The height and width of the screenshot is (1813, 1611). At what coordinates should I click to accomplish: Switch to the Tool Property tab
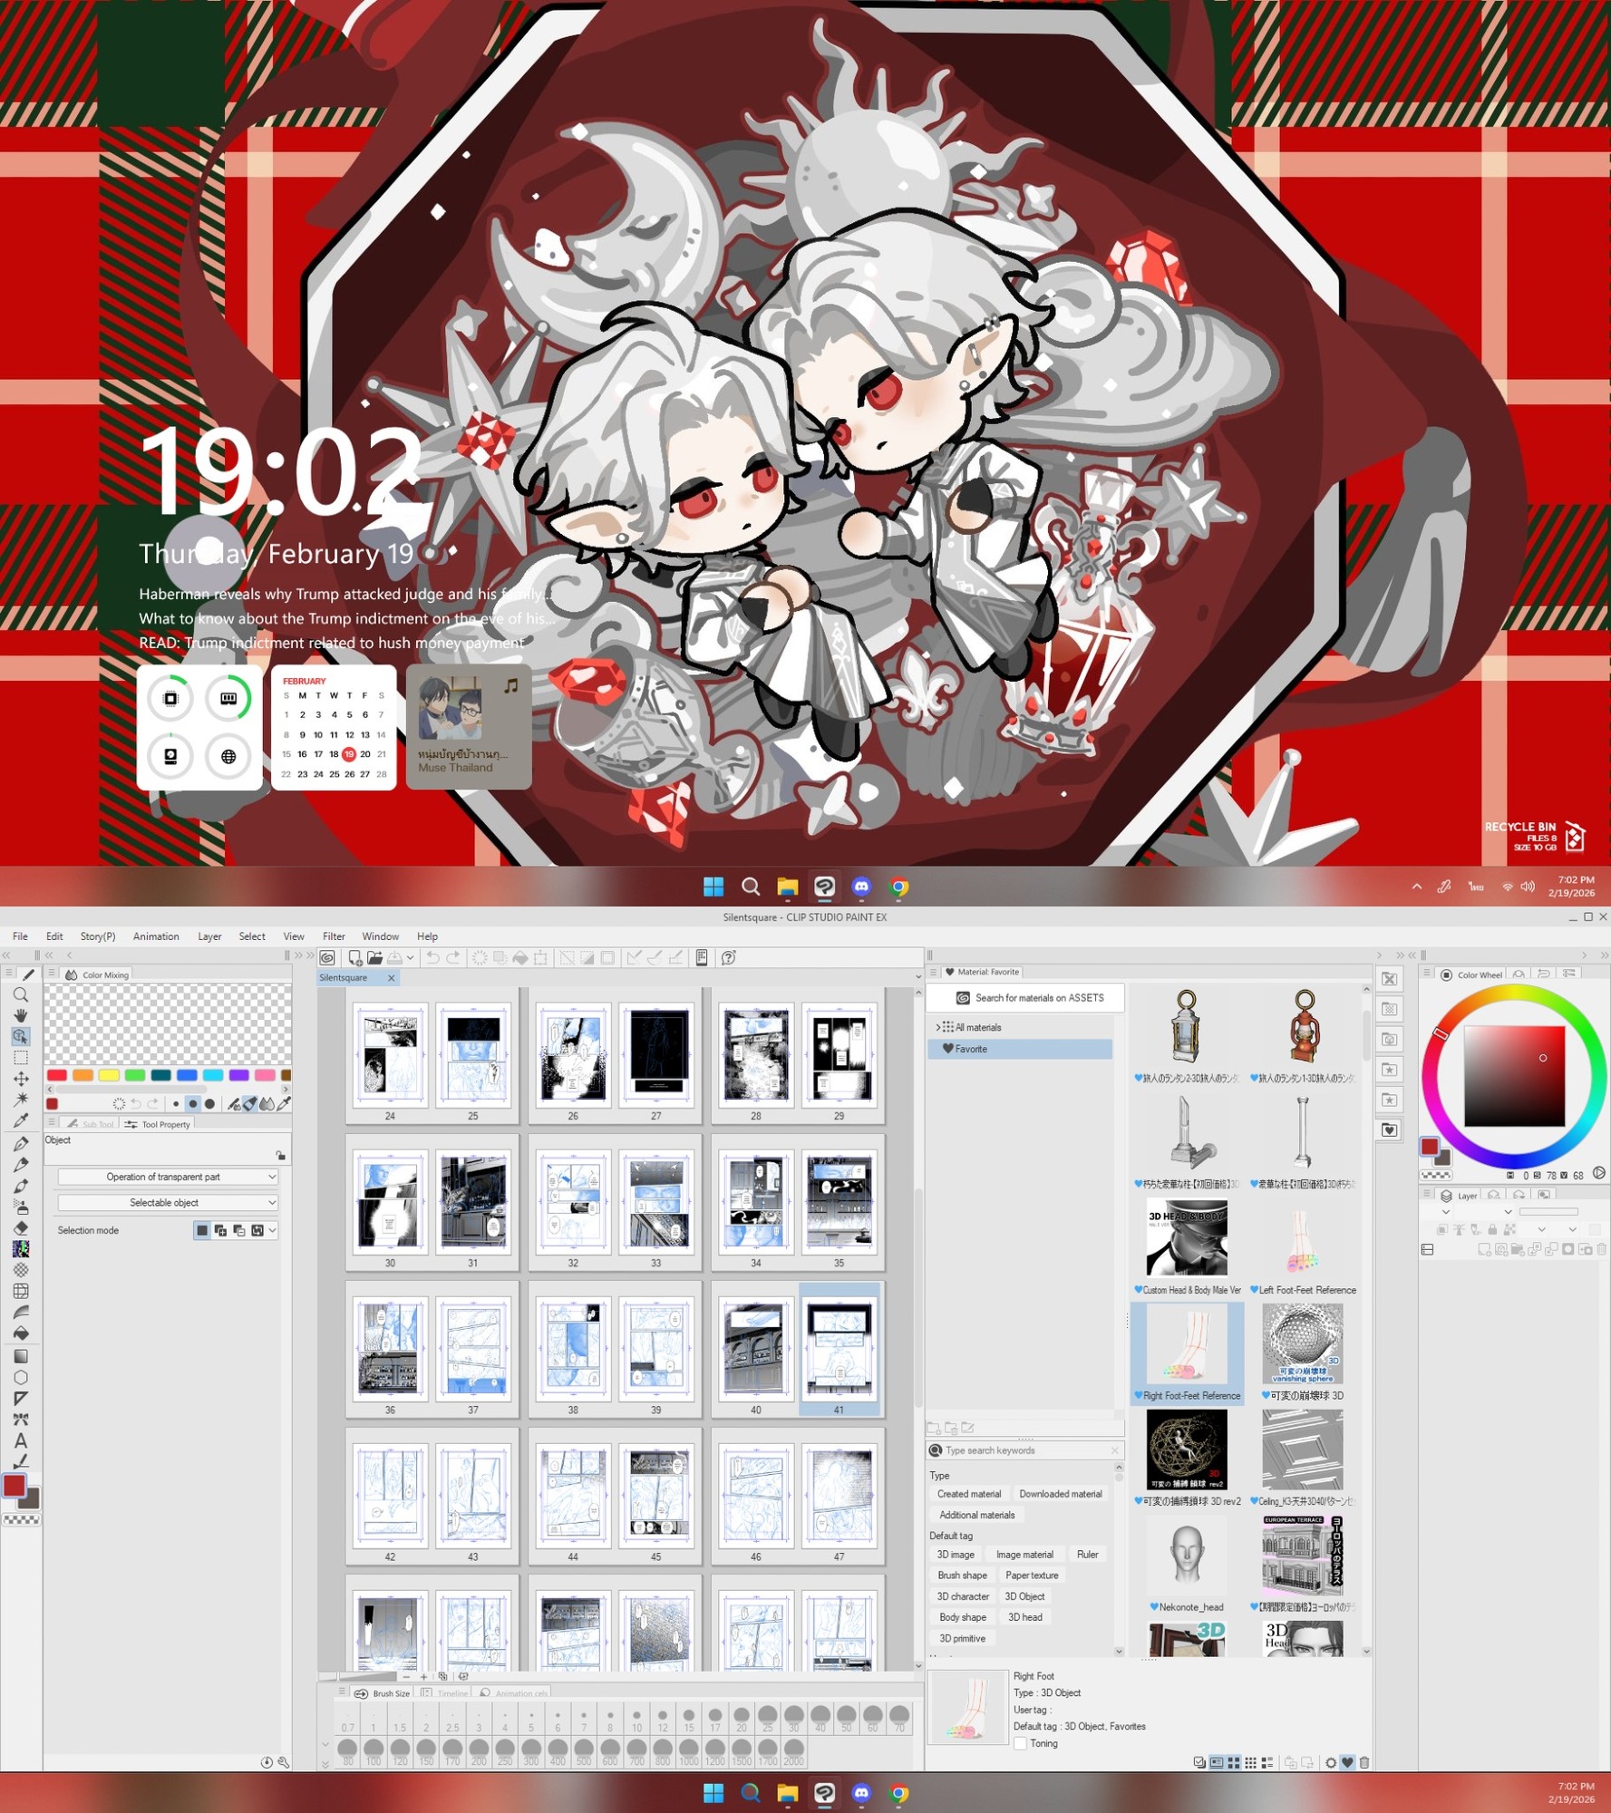[158, 1124]
